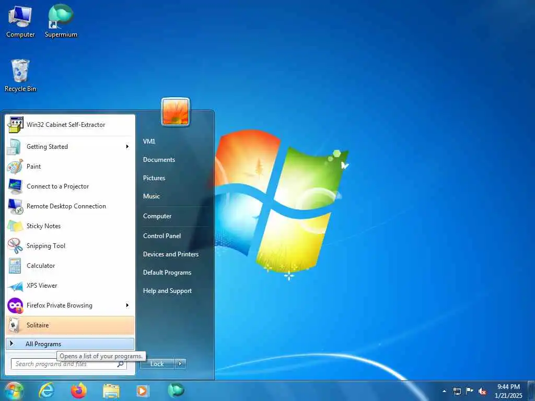Click the Win32 Cabinet Self-Extractor text label
This screenshot has height=401, width=535.
pos(66,125)
